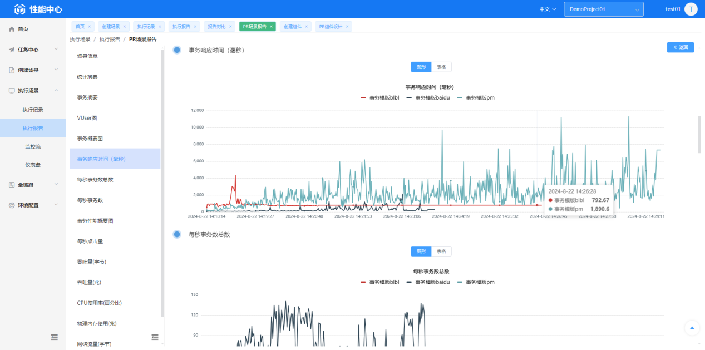Collapse the report section list fold icon
This screenshot has height=350, width=705.
click(x=155, y=337)
